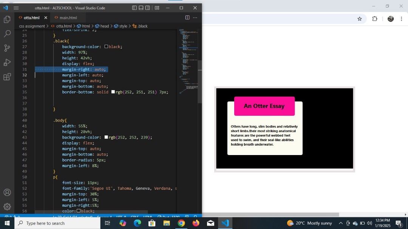Open the Explorer view in activity bar

[7, 19]
